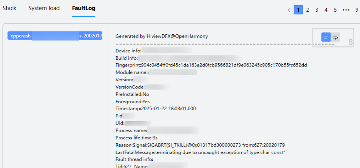Click the LastFatalMessage text line
The height and width of the screenshot is (168, 360).
click(201, 152)
